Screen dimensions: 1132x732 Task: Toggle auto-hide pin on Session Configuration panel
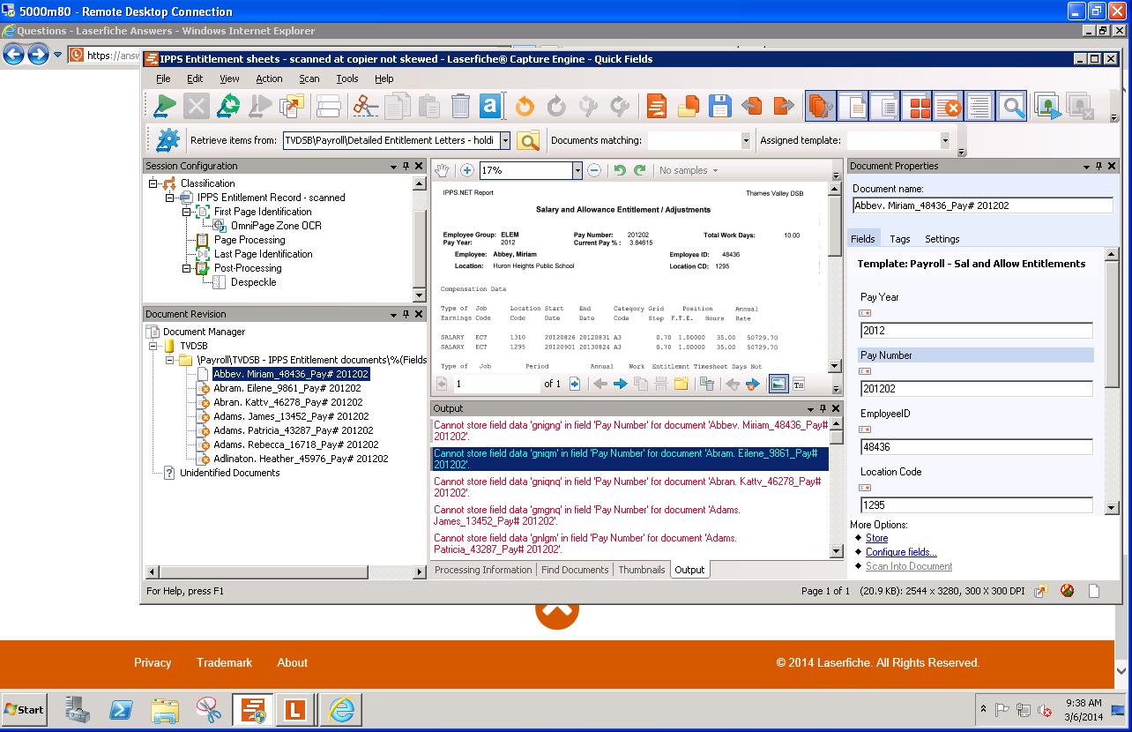click(406, 166)
